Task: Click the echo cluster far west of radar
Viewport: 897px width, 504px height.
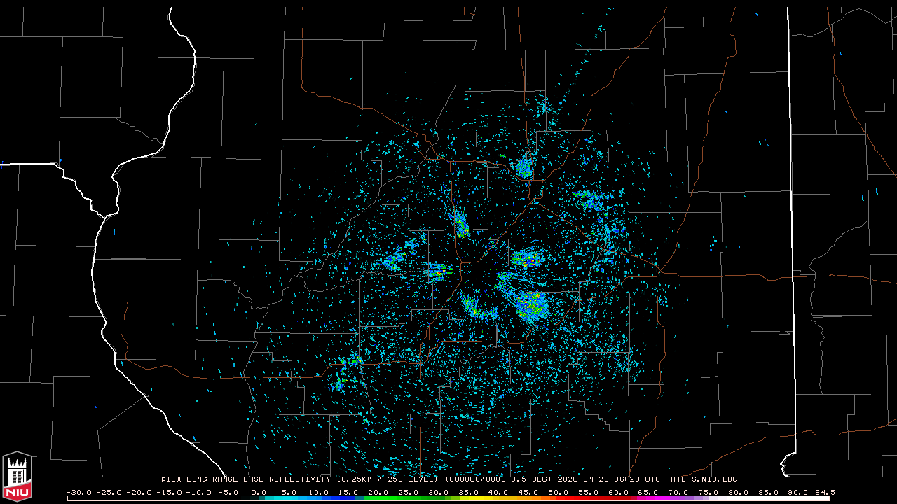Action: (392, 262)
